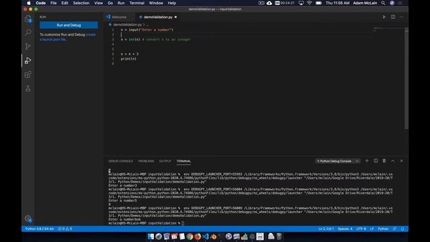Open the Run menu
This screenshot has height=242, width=430.
click(121, 3)
